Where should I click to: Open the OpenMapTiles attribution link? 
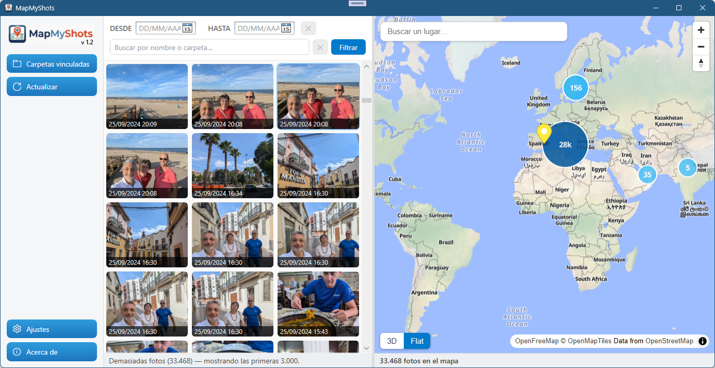point(586,341)
